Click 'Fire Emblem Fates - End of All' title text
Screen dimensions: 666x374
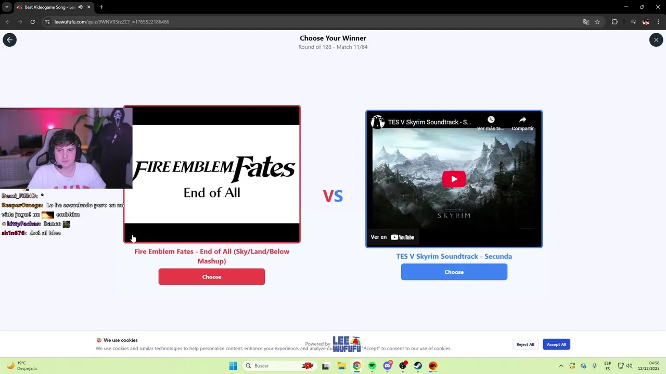coord(212,256)
